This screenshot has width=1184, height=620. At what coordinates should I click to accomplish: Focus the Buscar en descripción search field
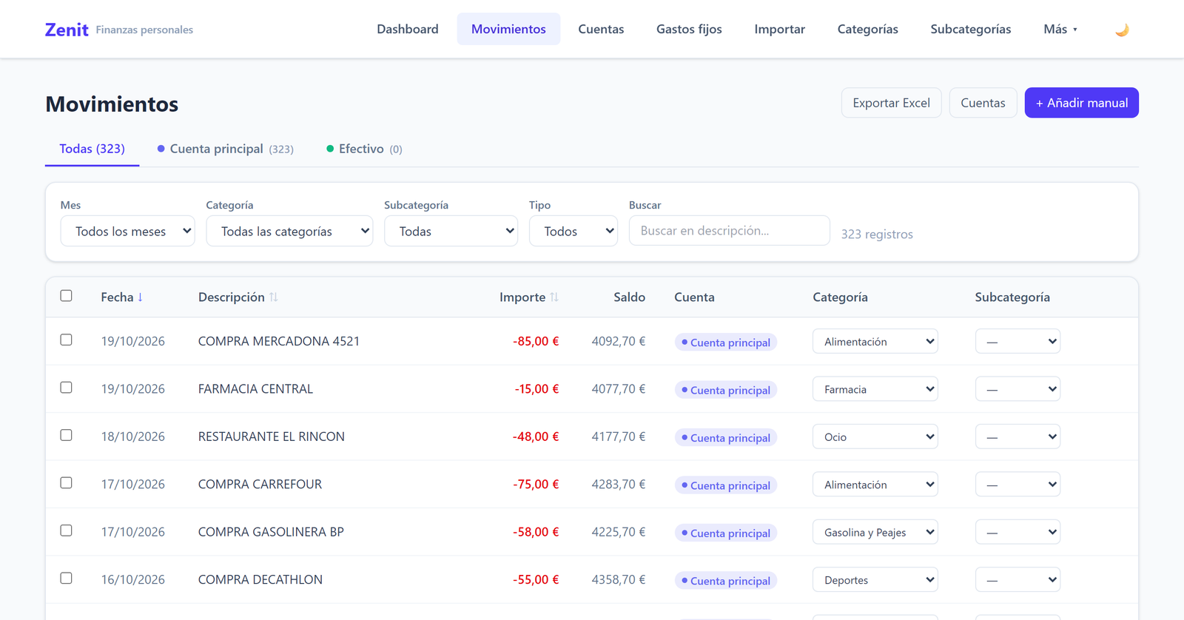click(729, 230)
